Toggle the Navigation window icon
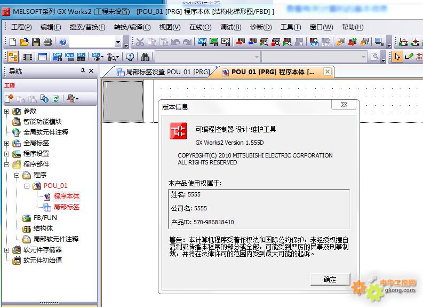The width and height of the screenshot is (423, 307). (13, 57)
